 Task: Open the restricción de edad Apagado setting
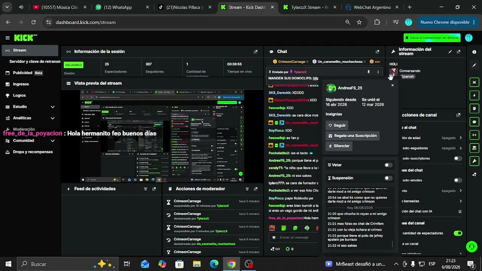pos(451,138)
